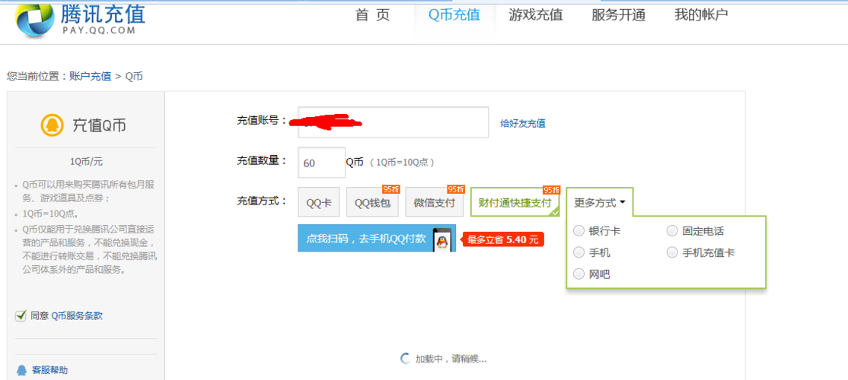
Task: Select the 银行卡 radio button
Action: pos(579,231)
